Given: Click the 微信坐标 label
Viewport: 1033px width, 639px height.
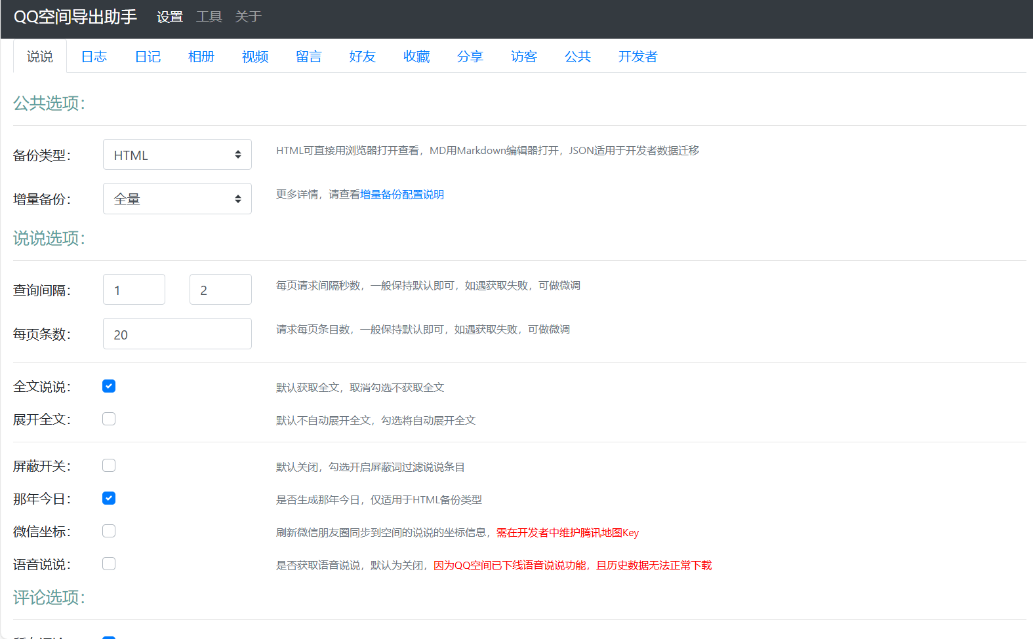Looking at the screenshot, I should coord(42,532).
